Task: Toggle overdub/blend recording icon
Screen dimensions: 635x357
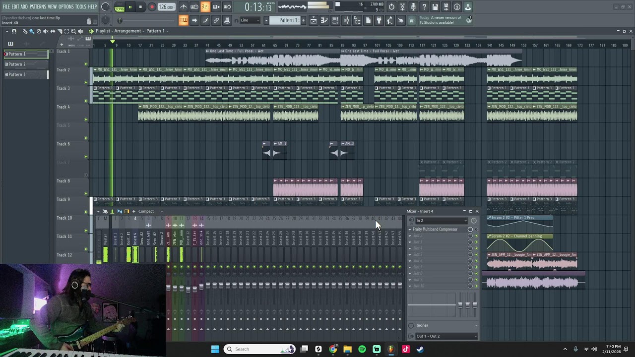Action: [216, 7]
